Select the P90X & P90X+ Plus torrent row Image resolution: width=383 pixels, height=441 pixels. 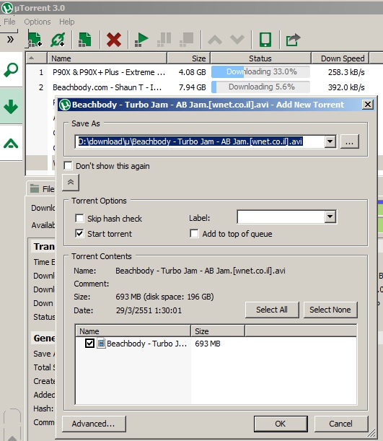point(204,72)
